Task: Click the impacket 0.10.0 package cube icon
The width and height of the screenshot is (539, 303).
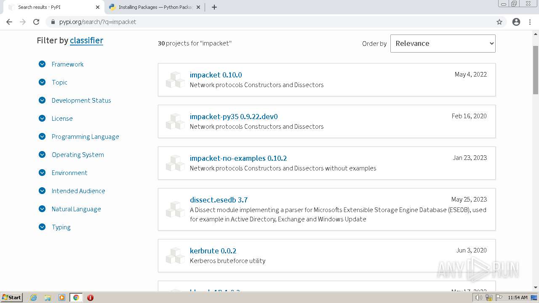Action: coord(175,80)
